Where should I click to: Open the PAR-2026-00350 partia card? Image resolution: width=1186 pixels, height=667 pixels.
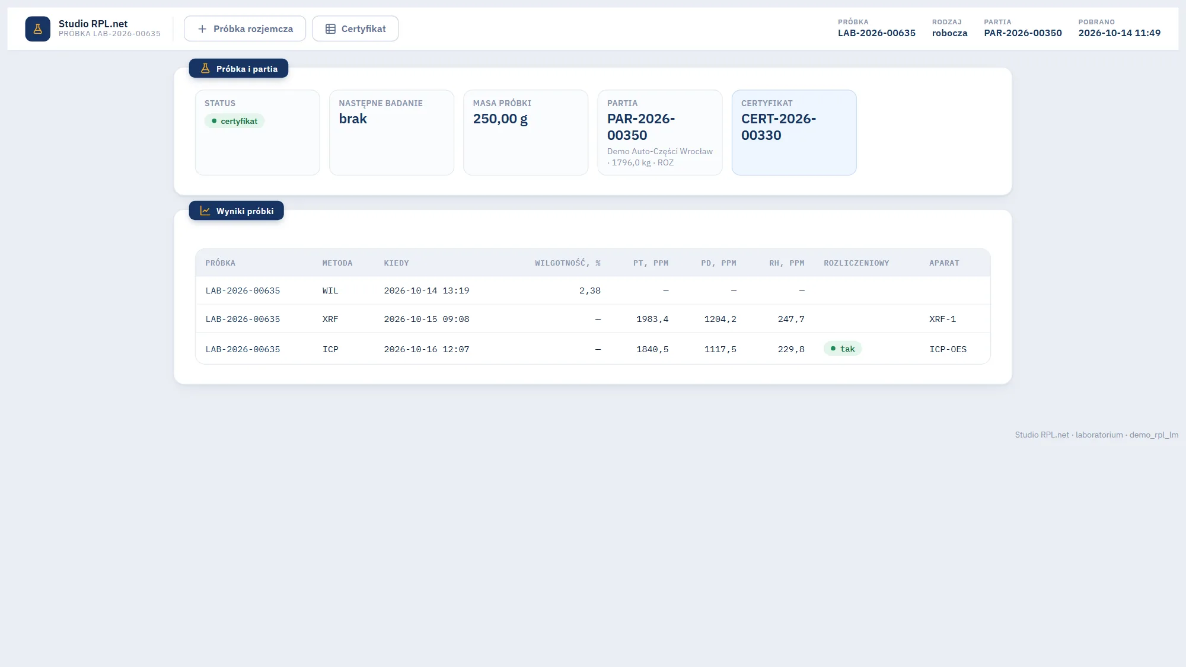click(x=659, y=132)
